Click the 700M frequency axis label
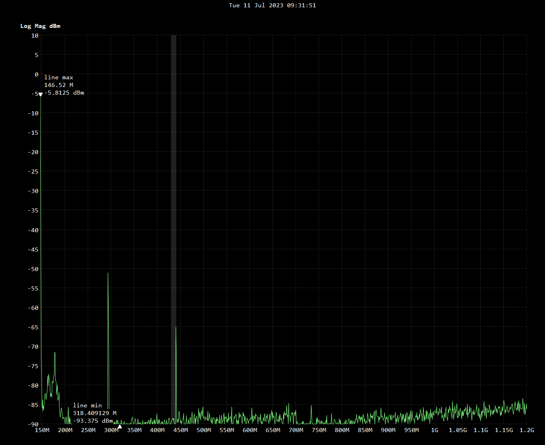The width and height of the screenshot is (545, 445). pyautogui.click(x=296, y=430)
